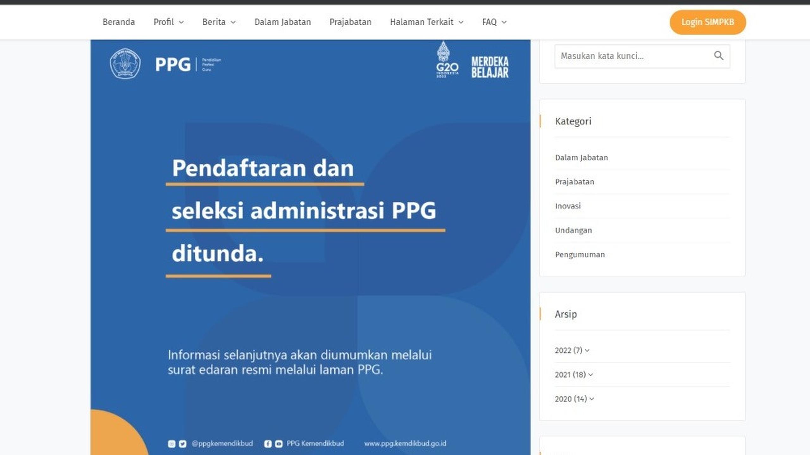Open the Inovasi category
This screenshot has height=455, width=810.
click(x=568, y=206)
